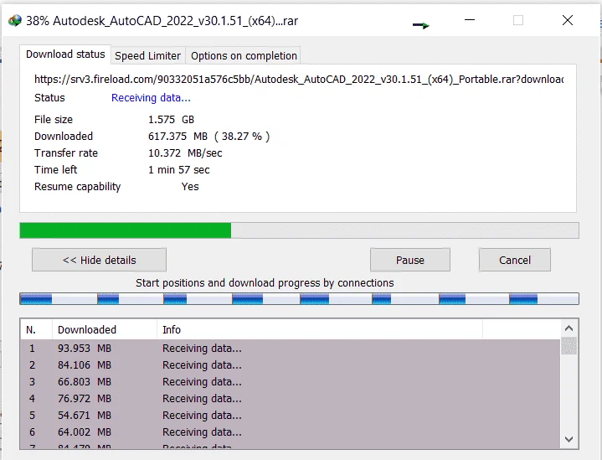Click the IDM globe icon in title bar
Viewport: 602px width, 460px height.
coord(14,20)
